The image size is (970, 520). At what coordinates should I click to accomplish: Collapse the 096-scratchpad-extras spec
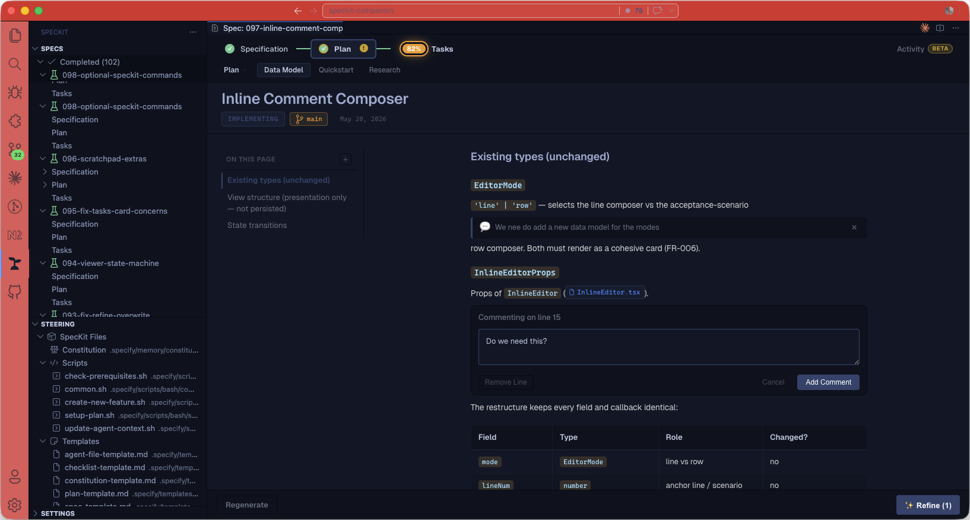point(43,158)
